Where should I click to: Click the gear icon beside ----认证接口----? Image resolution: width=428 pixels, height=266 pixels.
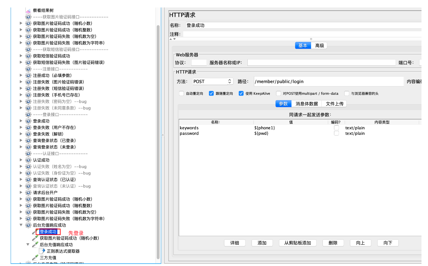click(28, 154)
